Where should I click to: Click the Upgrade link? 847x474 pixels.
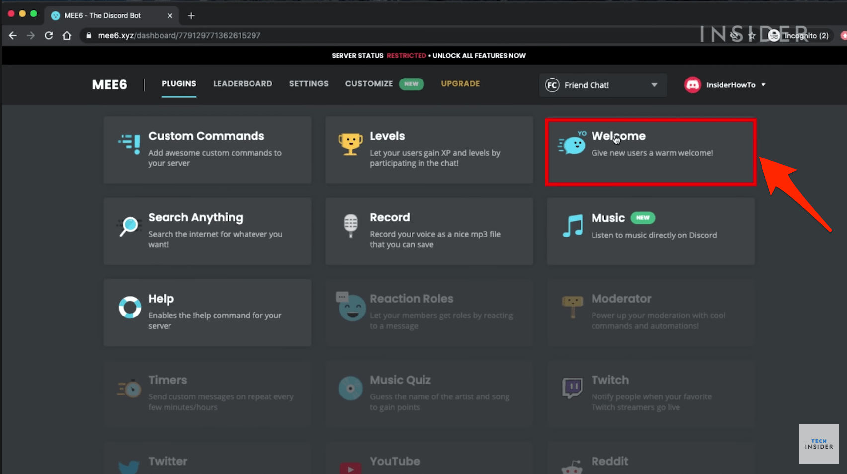click(x=460, y=84)
